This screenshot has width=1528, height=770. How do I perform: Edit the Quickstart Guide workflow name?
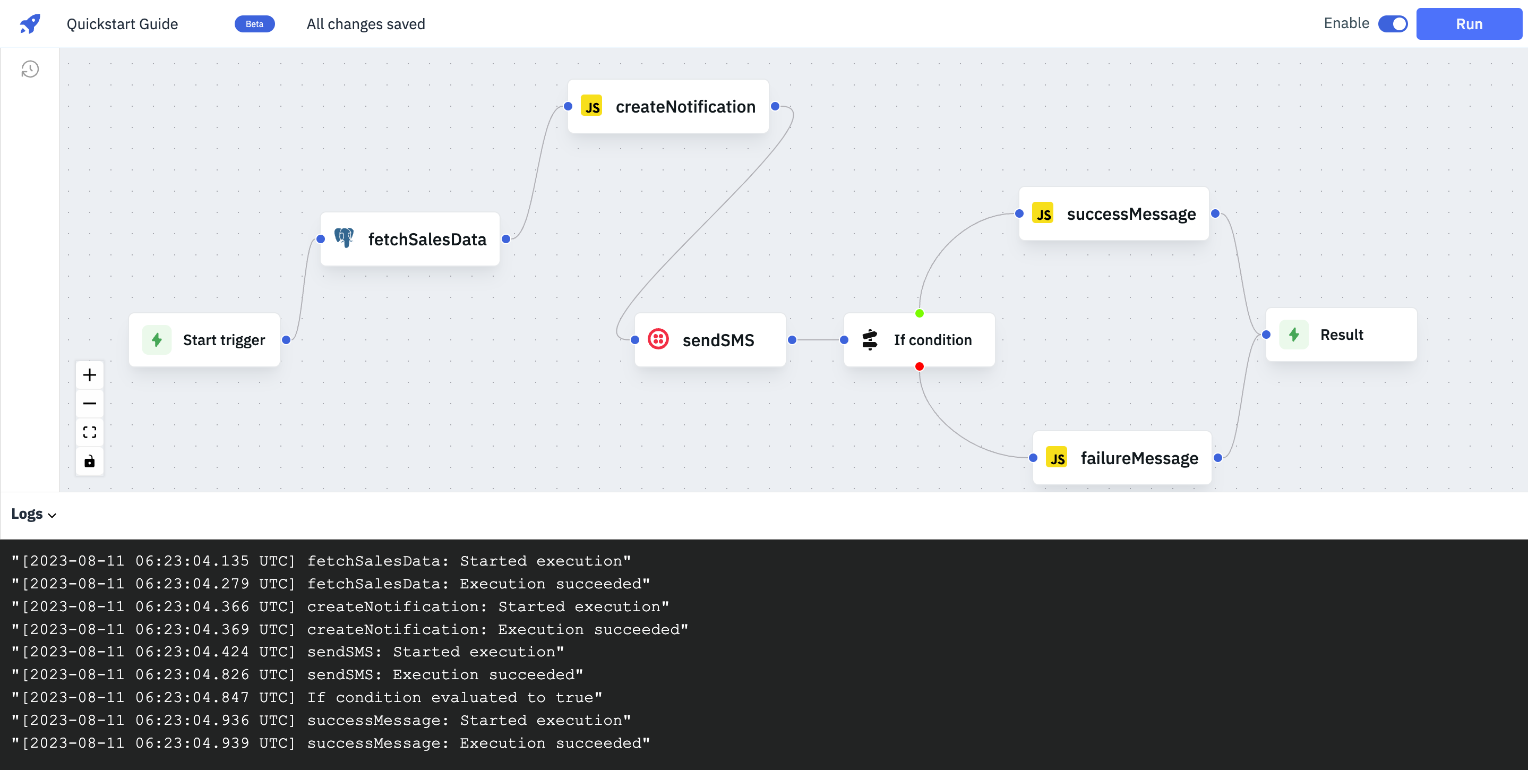tap(122, 24)
